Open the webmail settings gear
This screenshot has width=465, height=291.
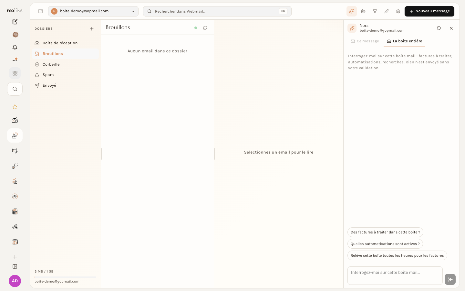coord(398,11)
